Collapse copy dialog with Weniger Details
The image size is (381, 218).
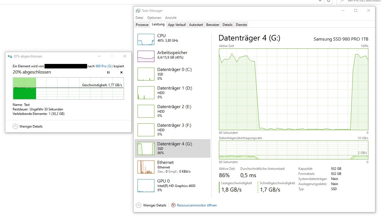pyautogui.click(x=28, y=126)
